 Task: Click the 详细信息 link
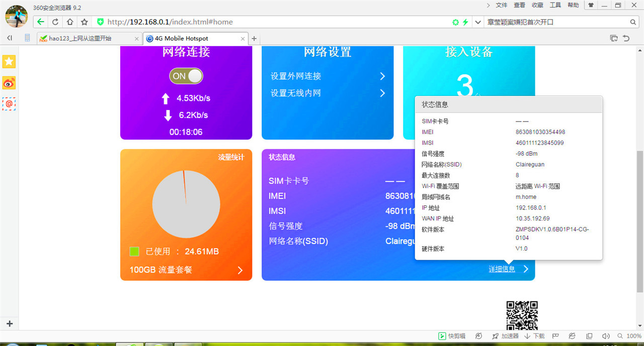click(x=502, y=269)
